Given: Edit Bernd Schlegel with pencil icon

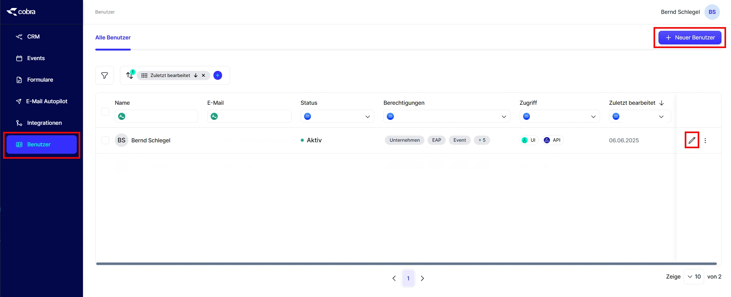Looking at the screenshot, I should pos(692,140).
